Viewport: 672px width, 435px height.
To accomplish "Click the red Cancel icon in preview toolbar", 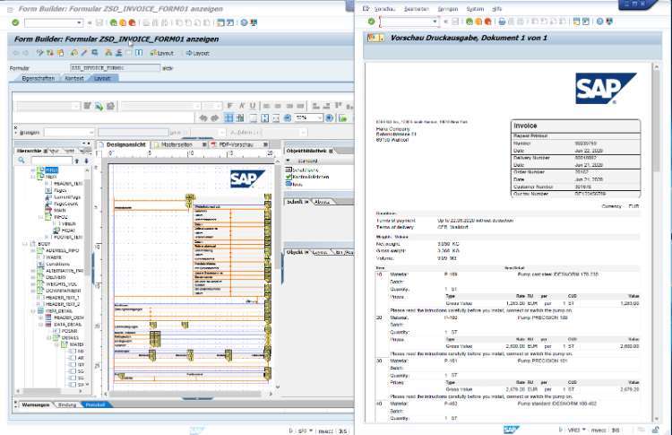I will click(487, 22).
